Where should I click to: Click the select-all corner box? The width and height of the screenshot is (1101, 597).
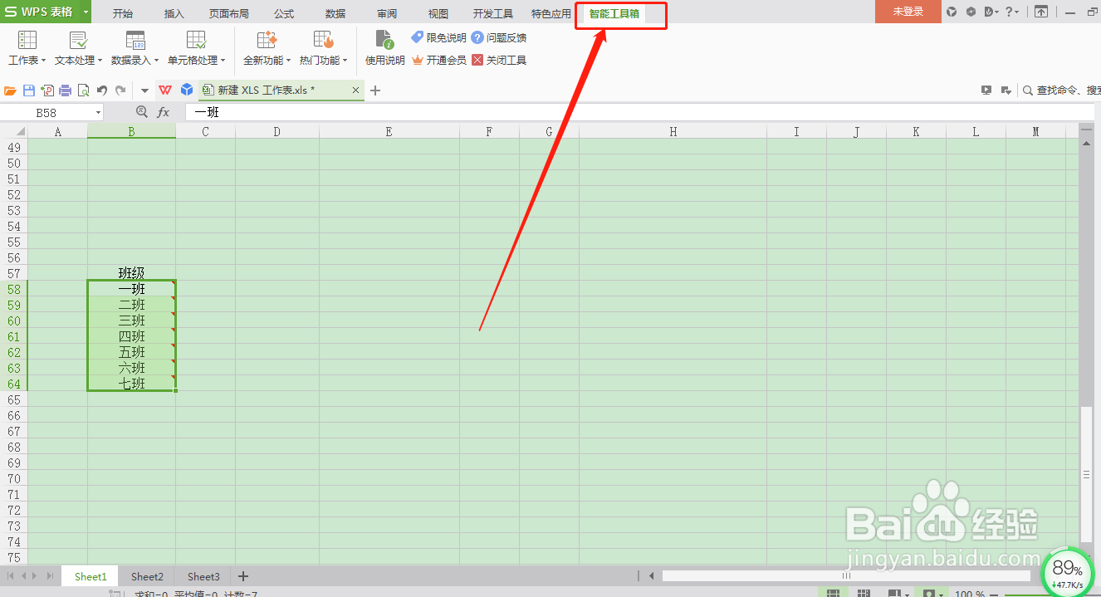[14, 131]
